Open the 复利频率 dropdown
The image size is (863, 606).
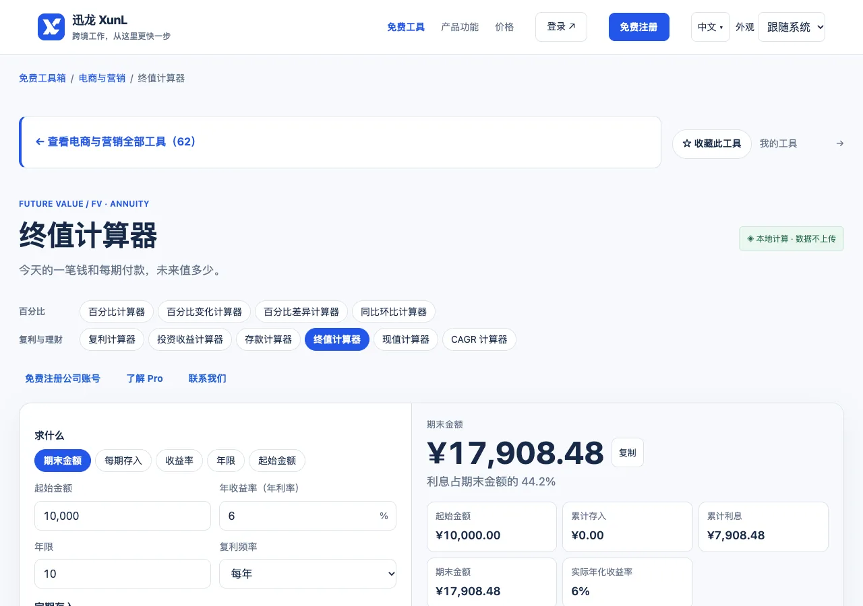(307, 574)
